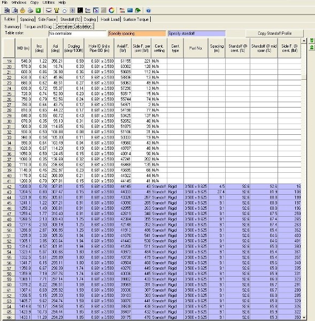Click the blue help question mark icon
This screenshot has height=321, width=315.
pyautogui.click(x=149, y=11)
